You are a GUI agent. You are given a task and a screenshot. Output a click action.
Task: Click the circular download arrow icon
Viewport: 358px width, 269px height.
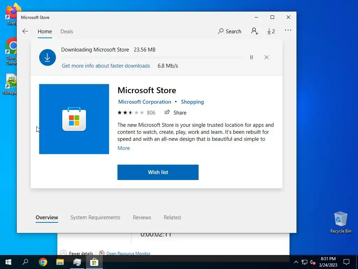point(48,57)
